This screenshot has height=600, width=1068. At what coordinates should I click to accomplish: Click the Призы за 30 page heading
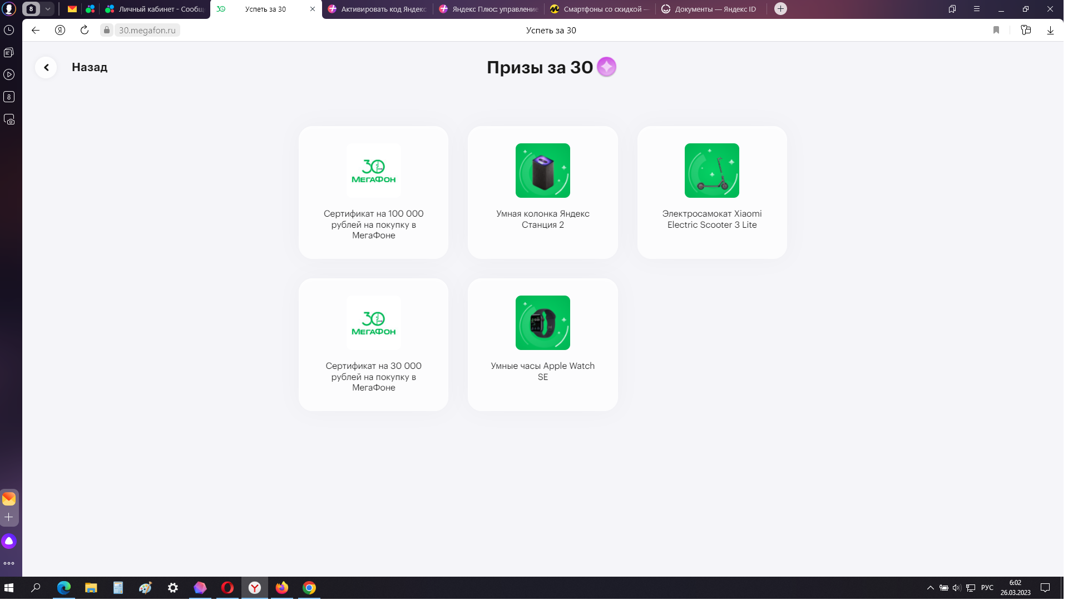540,67
